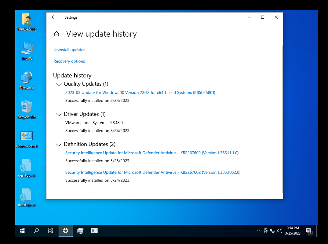Collapse the Driver Updates section
Viewport: 328px width, 244px height.
coord(59,114)
